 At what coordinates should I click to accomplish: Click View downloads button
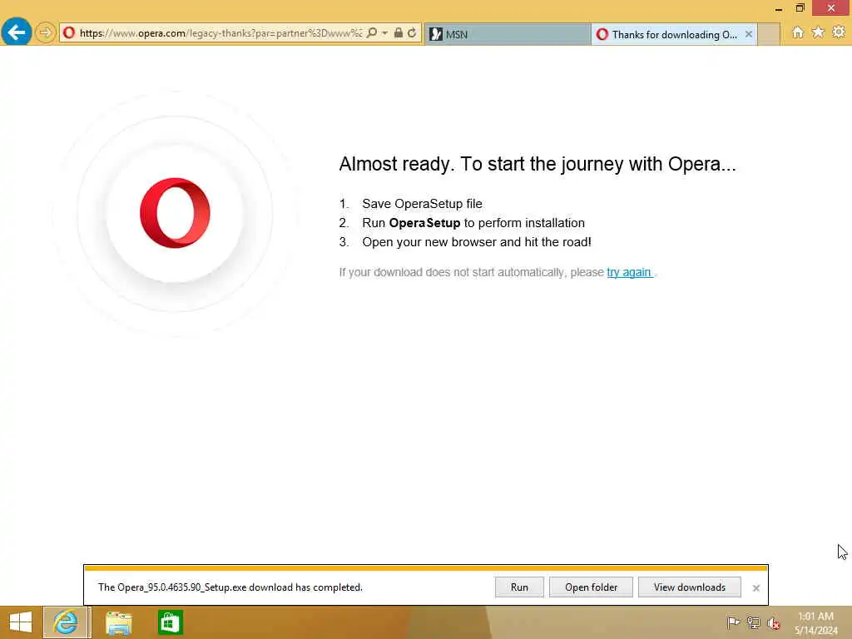click(x=690, y=587)
